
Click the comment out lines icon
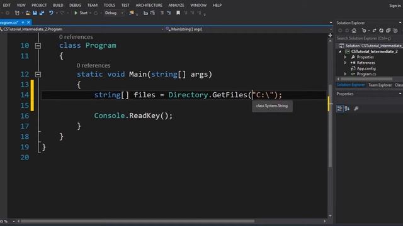[162, 13]
